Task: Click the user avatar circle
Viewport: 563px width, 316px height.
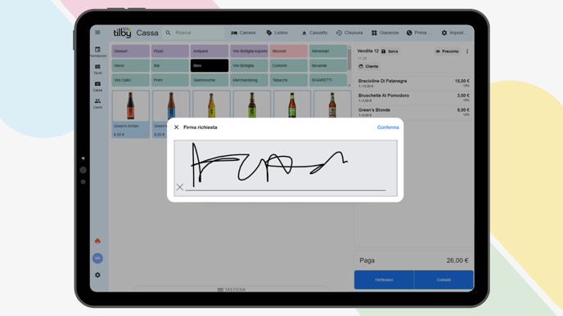Action: click(x=97, y=258)
